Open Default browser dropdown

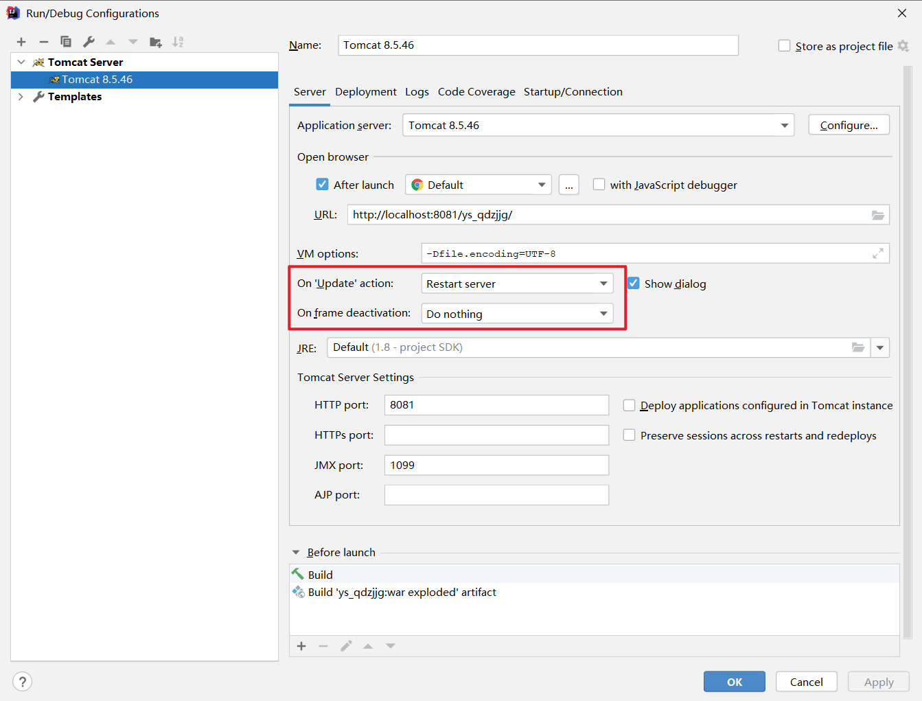click(479, 185)
